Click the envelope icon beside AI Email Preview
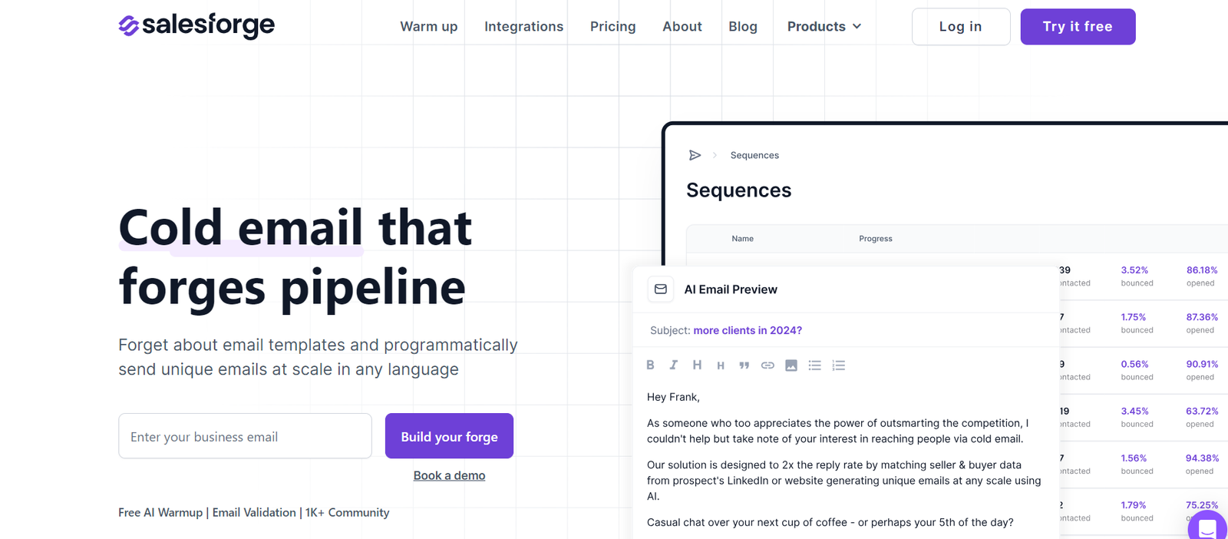Viewport: 1228px width, 539px height. [660, 289]
